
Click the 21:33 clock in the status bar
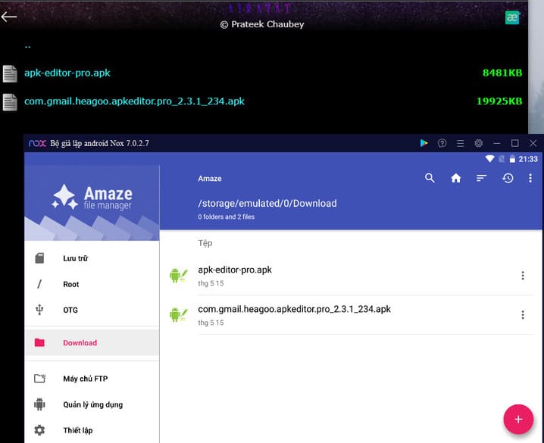click(x=528, y=159)
